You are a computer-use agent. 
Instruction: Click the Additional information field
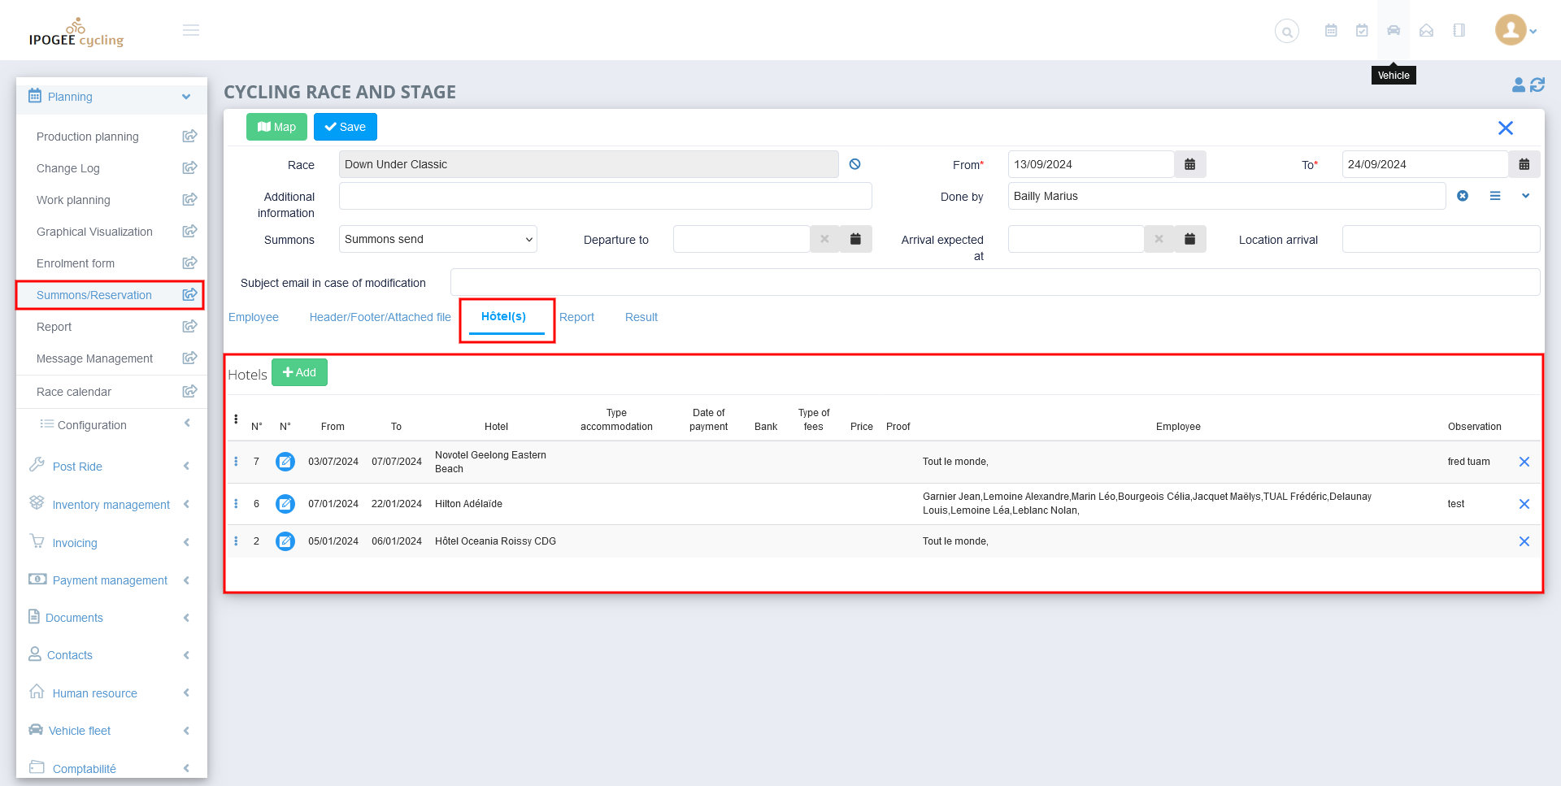[x=606, y=196]
